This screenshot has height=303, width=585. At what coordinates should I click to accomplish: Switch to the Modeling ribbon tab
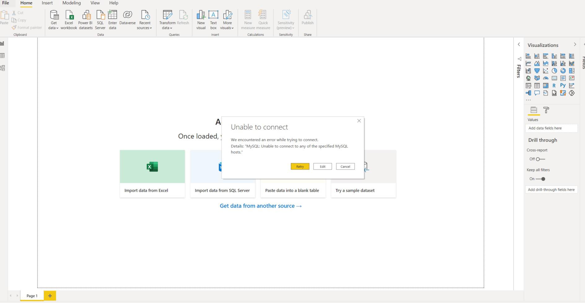click(72, 3)
